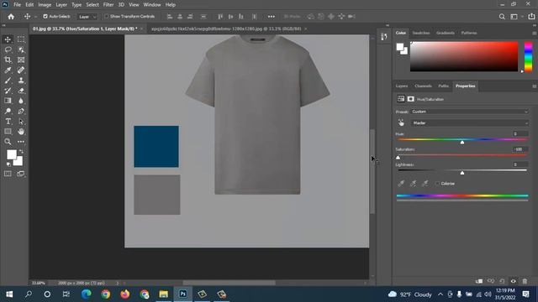
Task: Open the Image menu
Action: click(45, 5)
